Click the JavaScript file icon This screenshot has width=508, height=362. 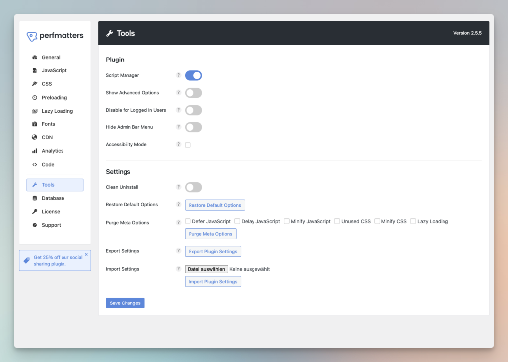(x=35, y=70)
